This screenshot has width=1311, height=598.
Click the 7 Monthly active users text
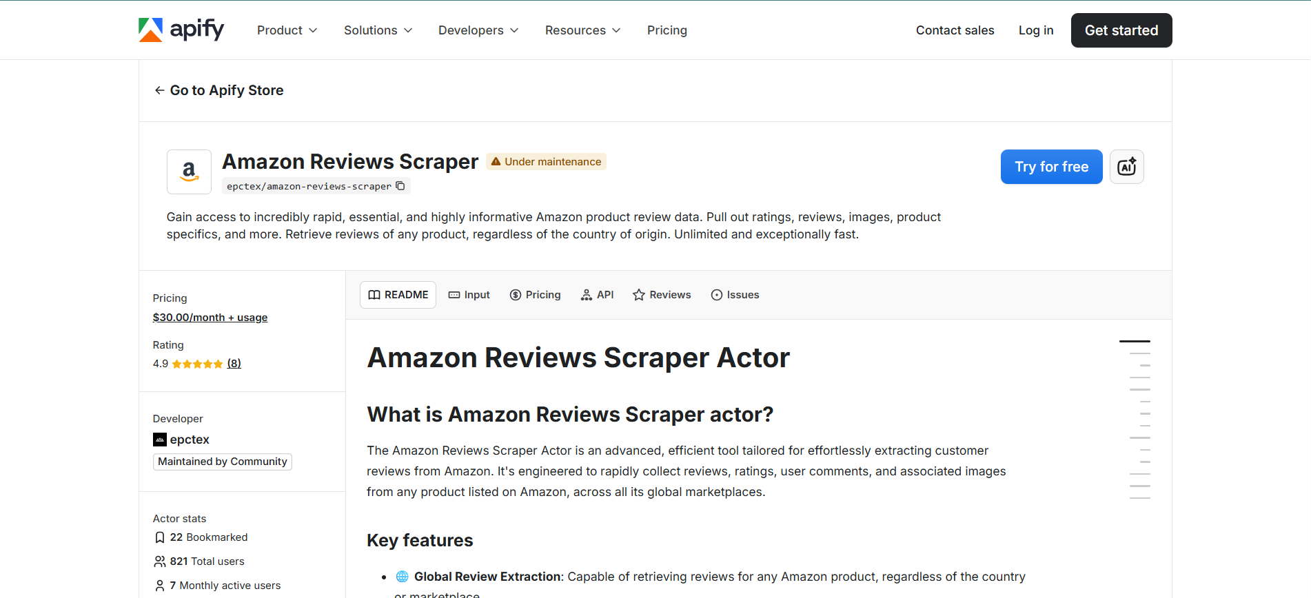click(x=225, y=586)
